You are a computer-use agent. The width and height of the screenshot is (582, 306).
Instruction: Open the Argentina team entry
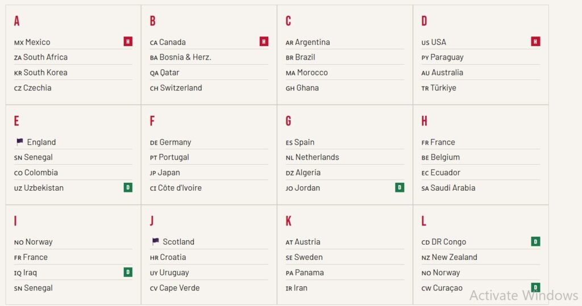pyautogui.click(x=307, y=42)
